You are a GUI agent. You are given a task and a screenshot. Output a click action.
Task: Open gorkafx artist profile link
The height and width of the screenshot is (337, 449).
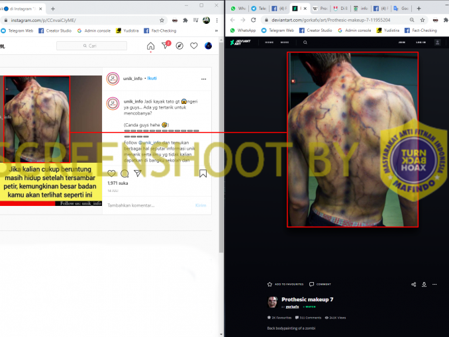pos(292,307)
